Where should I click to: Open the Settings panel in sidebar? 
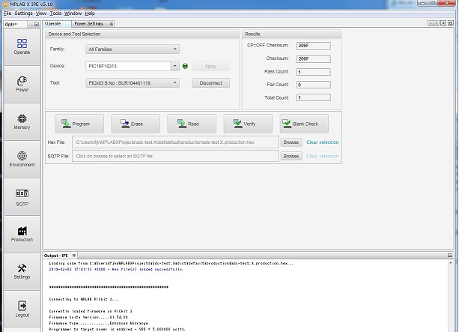pyautogui.click(x=22, y=272)
